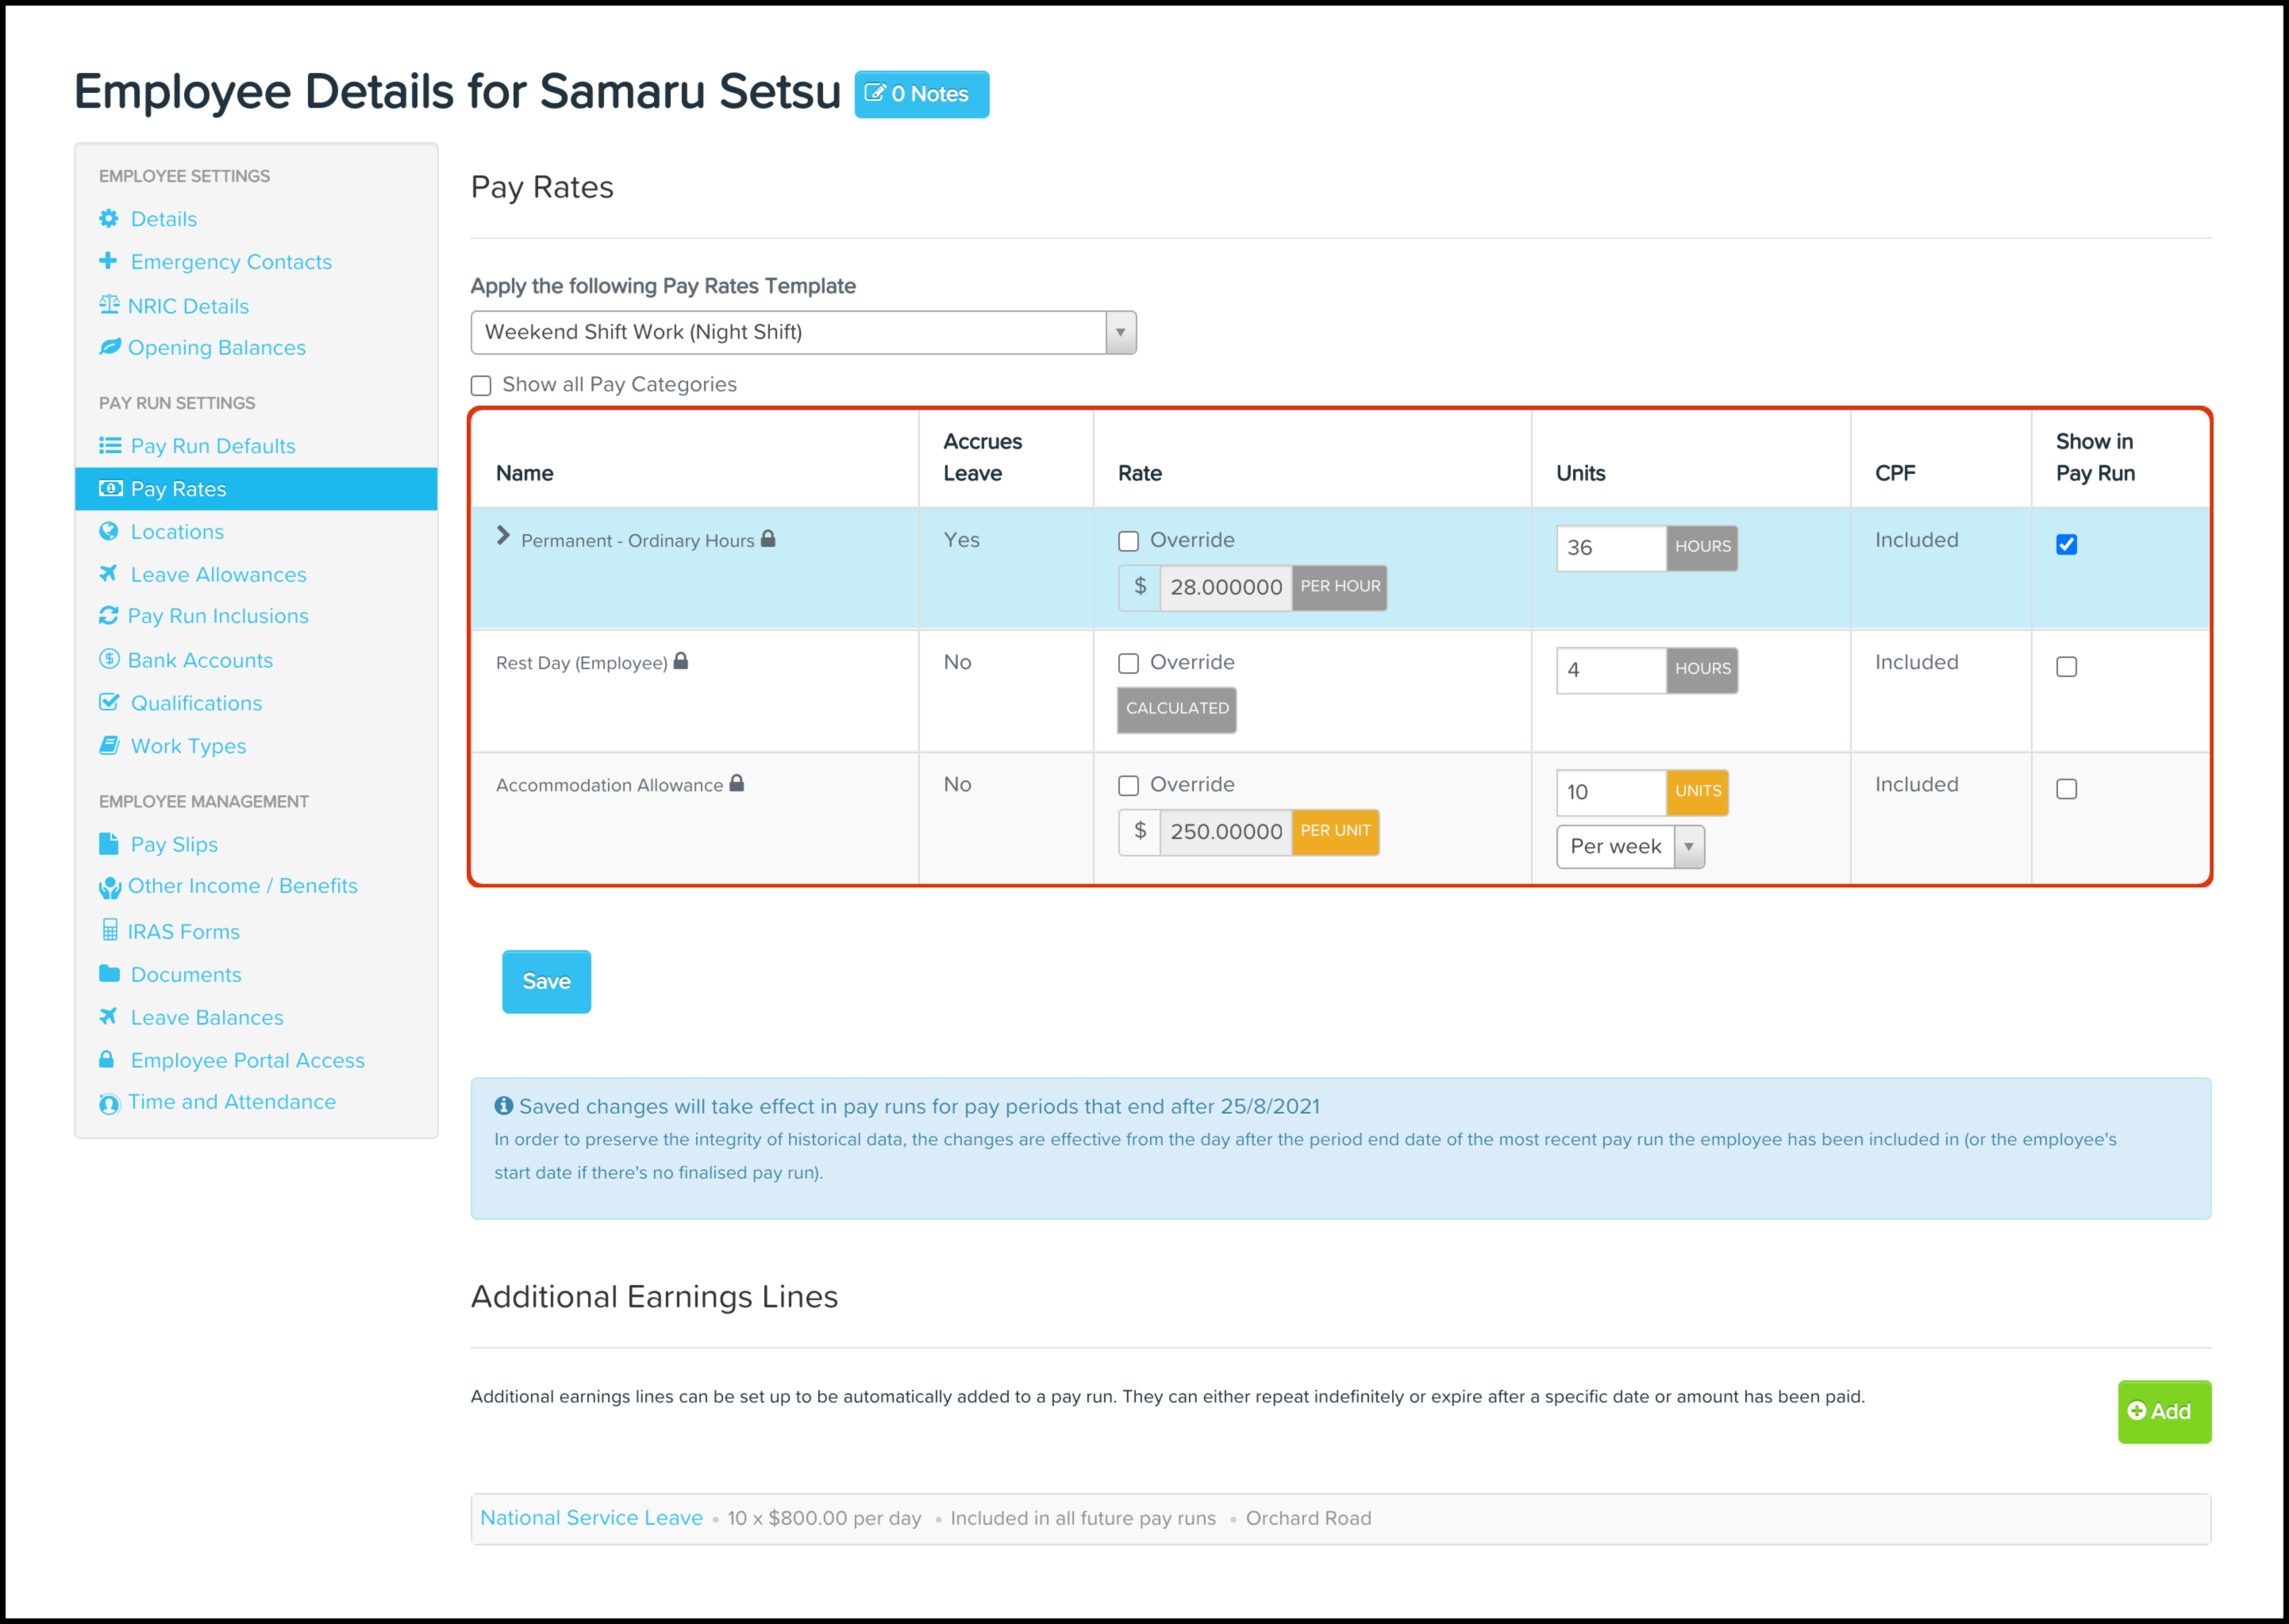Open Pay Run Defaults in sidebar
Image resolution: width=2289 pixels, height=1624 pixels.
click(x=212, y=446)
